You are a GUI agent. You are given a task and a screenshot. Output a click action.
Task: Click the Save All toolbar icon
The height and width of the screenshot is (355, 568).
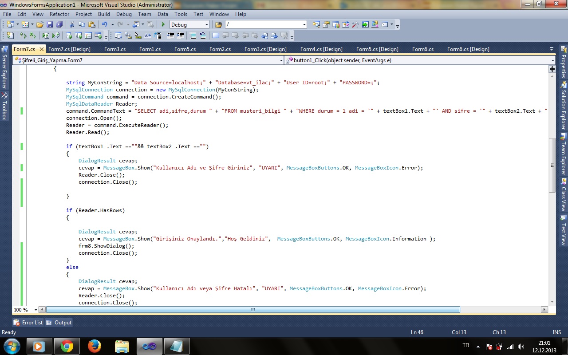pyautogui.click(x=59, y=25)
